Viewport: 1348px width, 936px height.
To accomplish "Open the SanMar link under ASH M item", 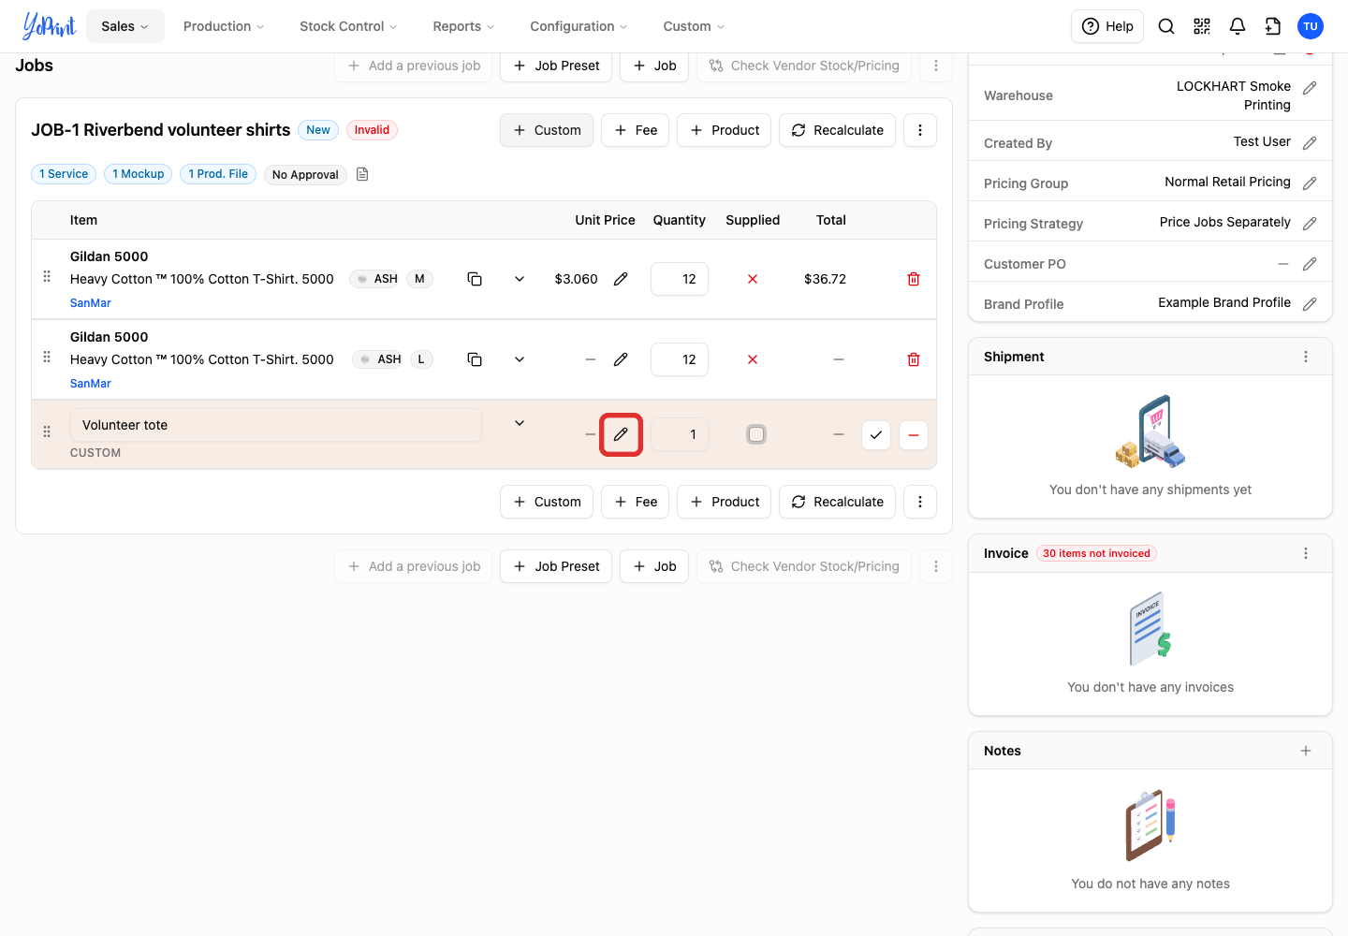I will point(91,303).
